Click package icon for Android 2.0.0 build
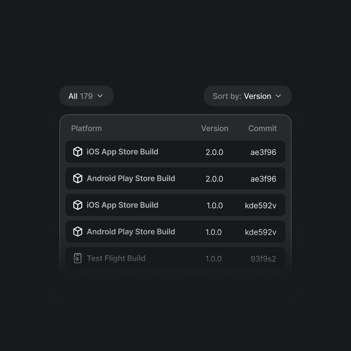 78,178
